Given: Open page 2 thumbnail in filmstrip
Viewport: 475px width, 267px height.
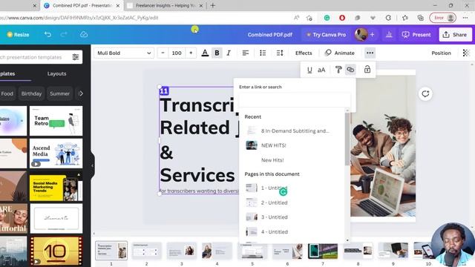Looking at the screenshot, I should point(146,251).
